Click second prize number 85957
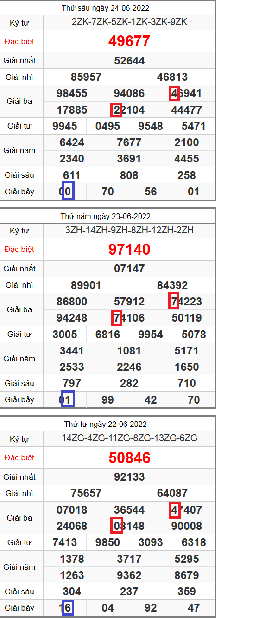 pos(86,77)
